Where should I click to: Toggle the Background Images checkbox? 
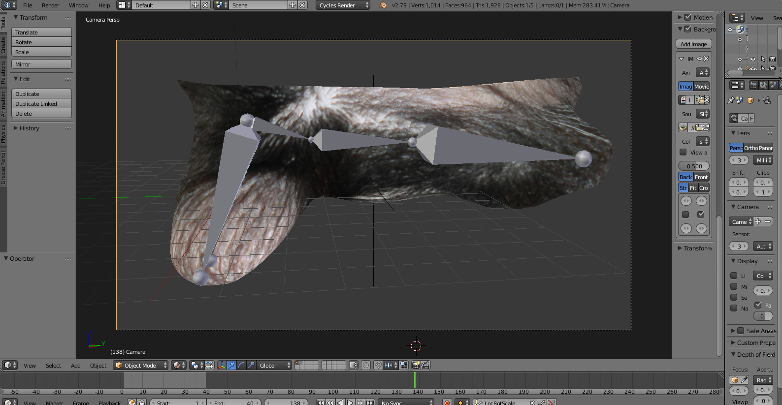[x=688, y=29]
